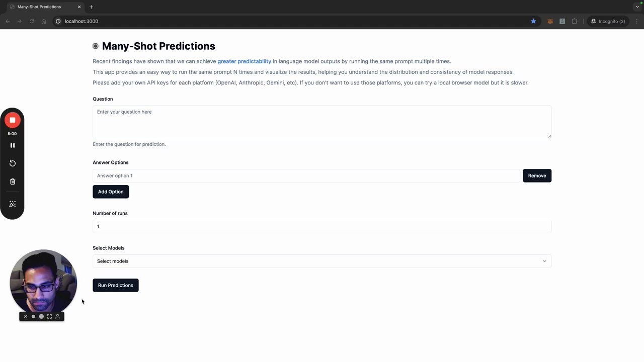Pause the recording in the sidebar widget

pos(12,145)
